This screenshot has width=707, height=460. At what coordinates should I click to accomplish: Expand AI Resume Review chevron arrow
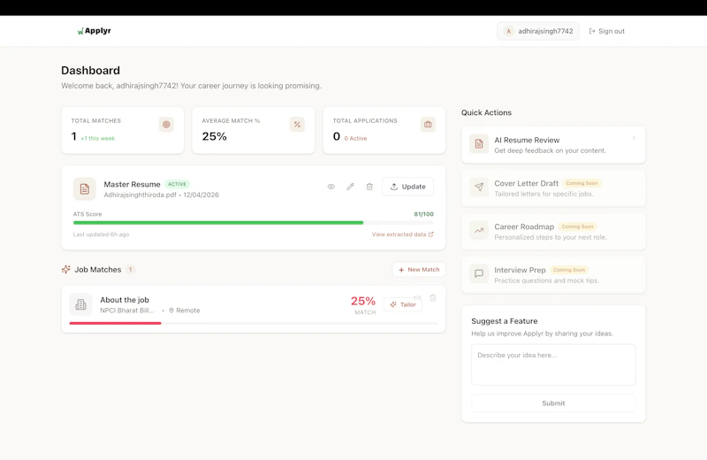[x=634, y=138]
